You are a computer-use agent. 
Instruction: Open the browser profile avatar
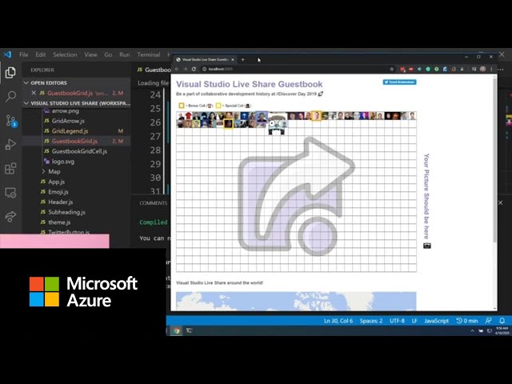tap(483, 69)
